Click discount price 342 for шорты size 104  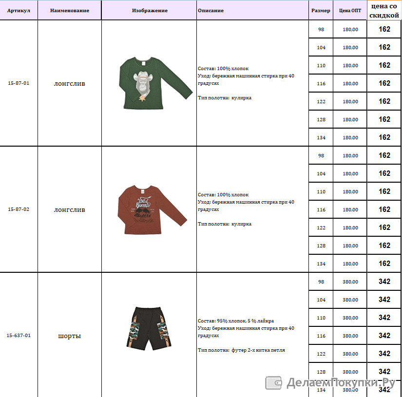384,300
